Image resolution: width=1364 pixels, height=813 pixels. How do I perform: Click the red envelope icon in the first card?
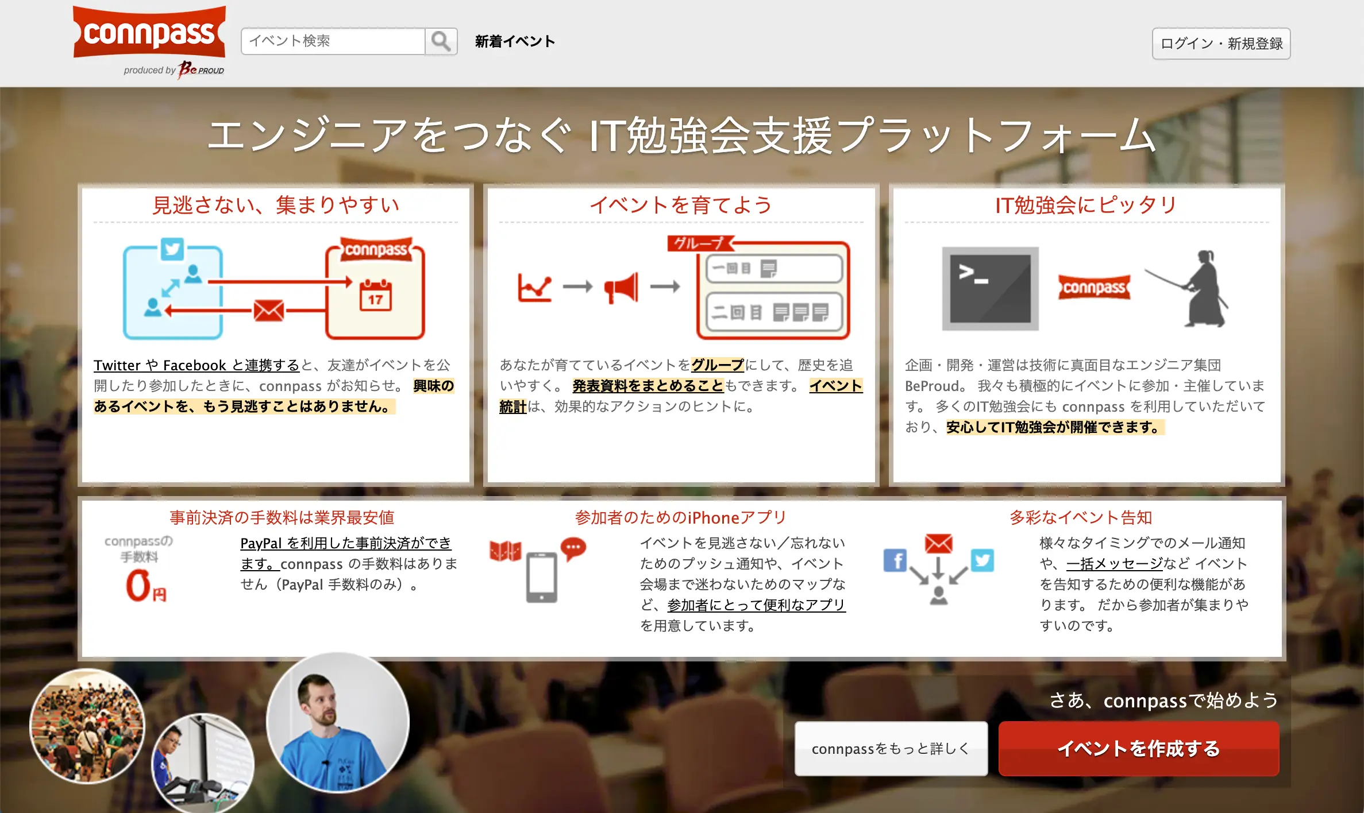coord(268,311)
